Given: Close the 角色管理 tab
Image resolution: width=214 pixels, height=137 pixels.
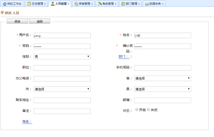Looking at the screenshot, I should (x=116, y=4).
